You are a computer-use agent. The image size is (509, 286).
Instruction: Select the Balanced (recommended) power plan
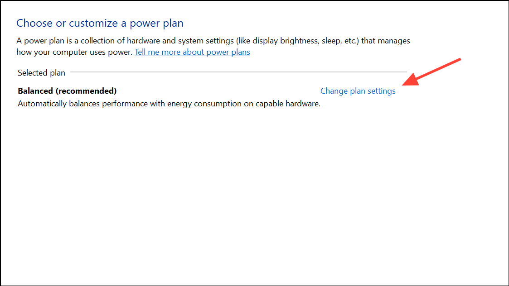click(x=67, y=91)
